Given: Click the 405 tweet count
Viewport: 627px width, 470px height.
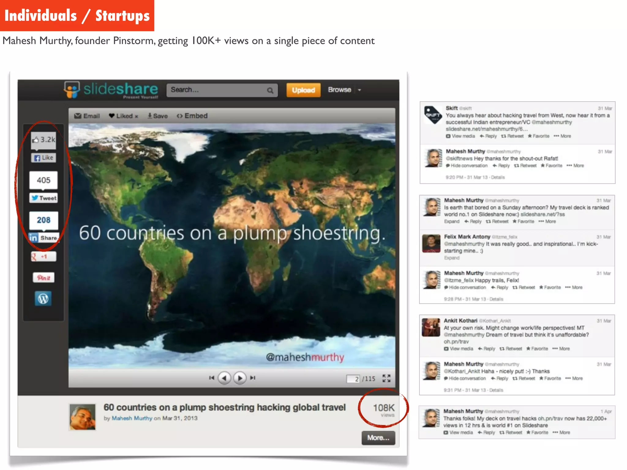Looking at the screenshot, I should pyautogui.click(x=43, y=180).
